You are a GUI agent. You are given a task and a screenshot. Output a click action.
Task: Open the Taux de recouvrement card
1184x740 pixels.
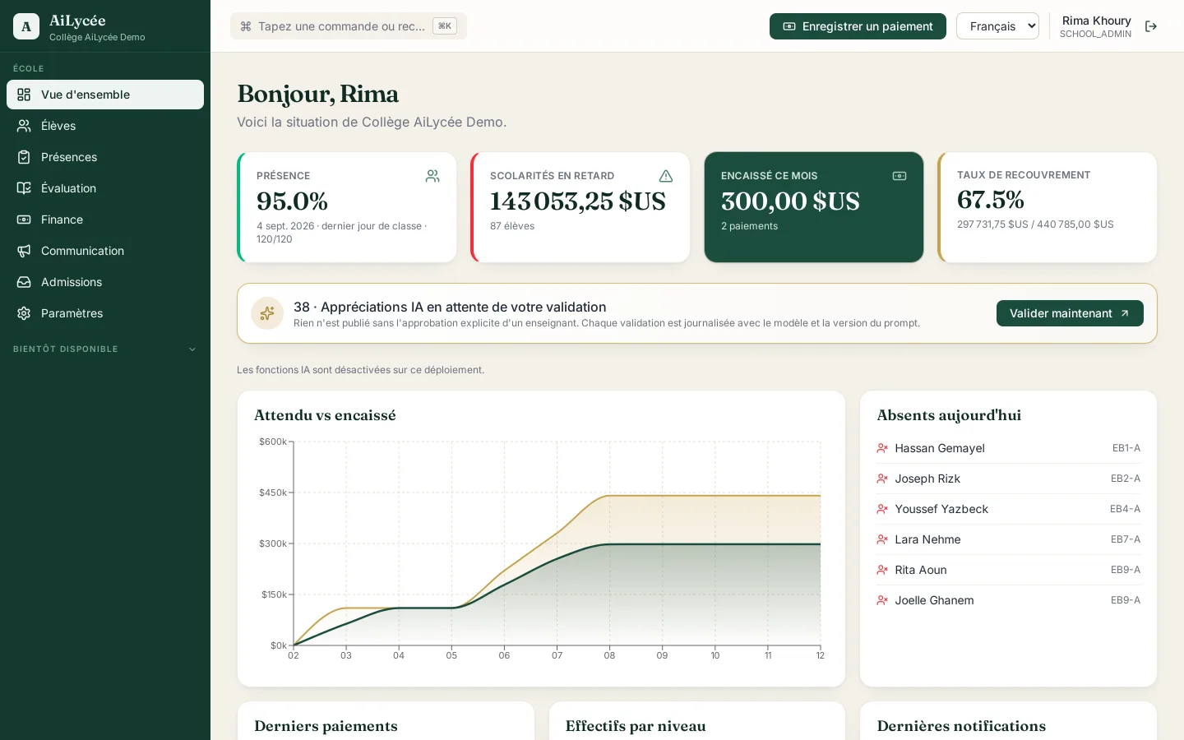(1048, 207)
